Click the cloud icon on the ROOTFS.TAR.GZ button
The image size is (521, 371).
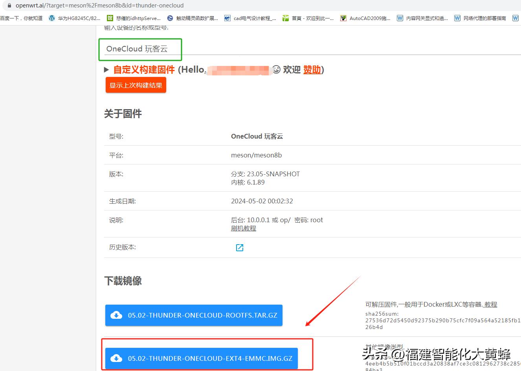point(116,315)
